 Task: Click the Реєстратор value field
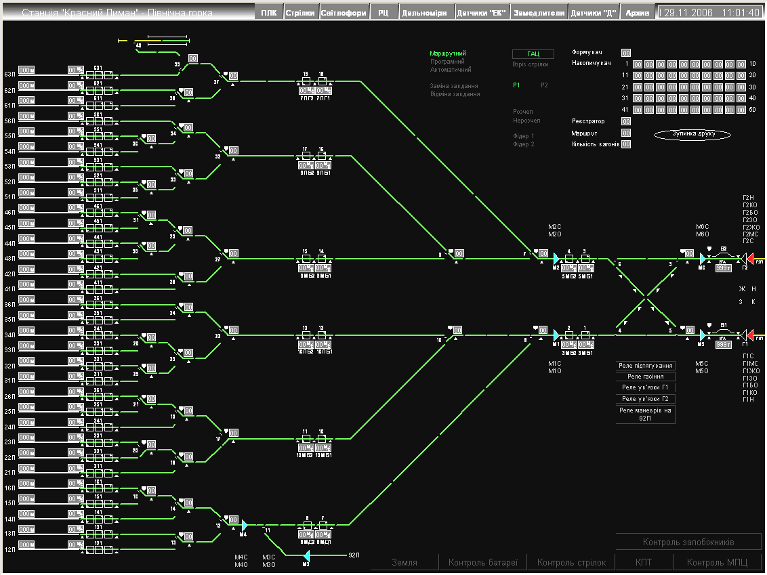(x=626, y=121)
